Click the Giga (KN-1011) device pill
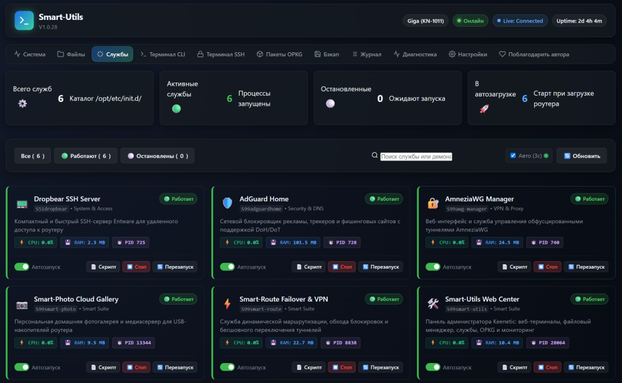Viewport: 622px width, 383px height. click(x=425, y=21)
